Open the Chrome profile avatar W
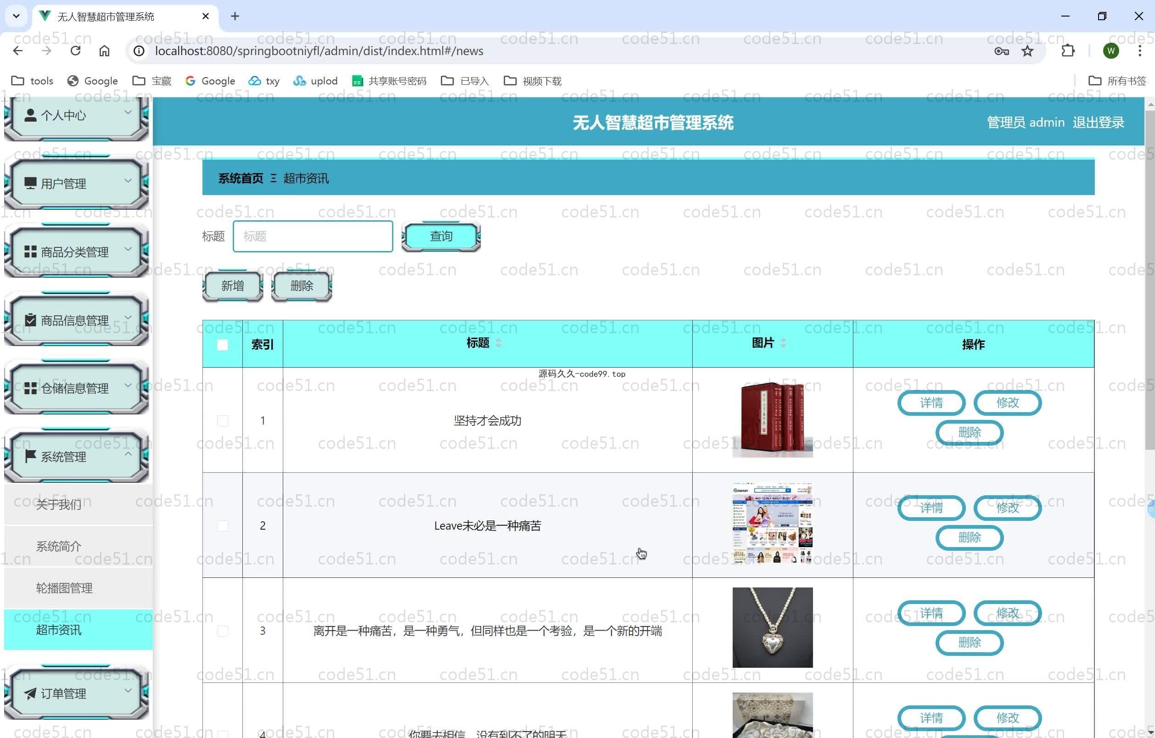The image size is (1155, 738). point(1111,51)
